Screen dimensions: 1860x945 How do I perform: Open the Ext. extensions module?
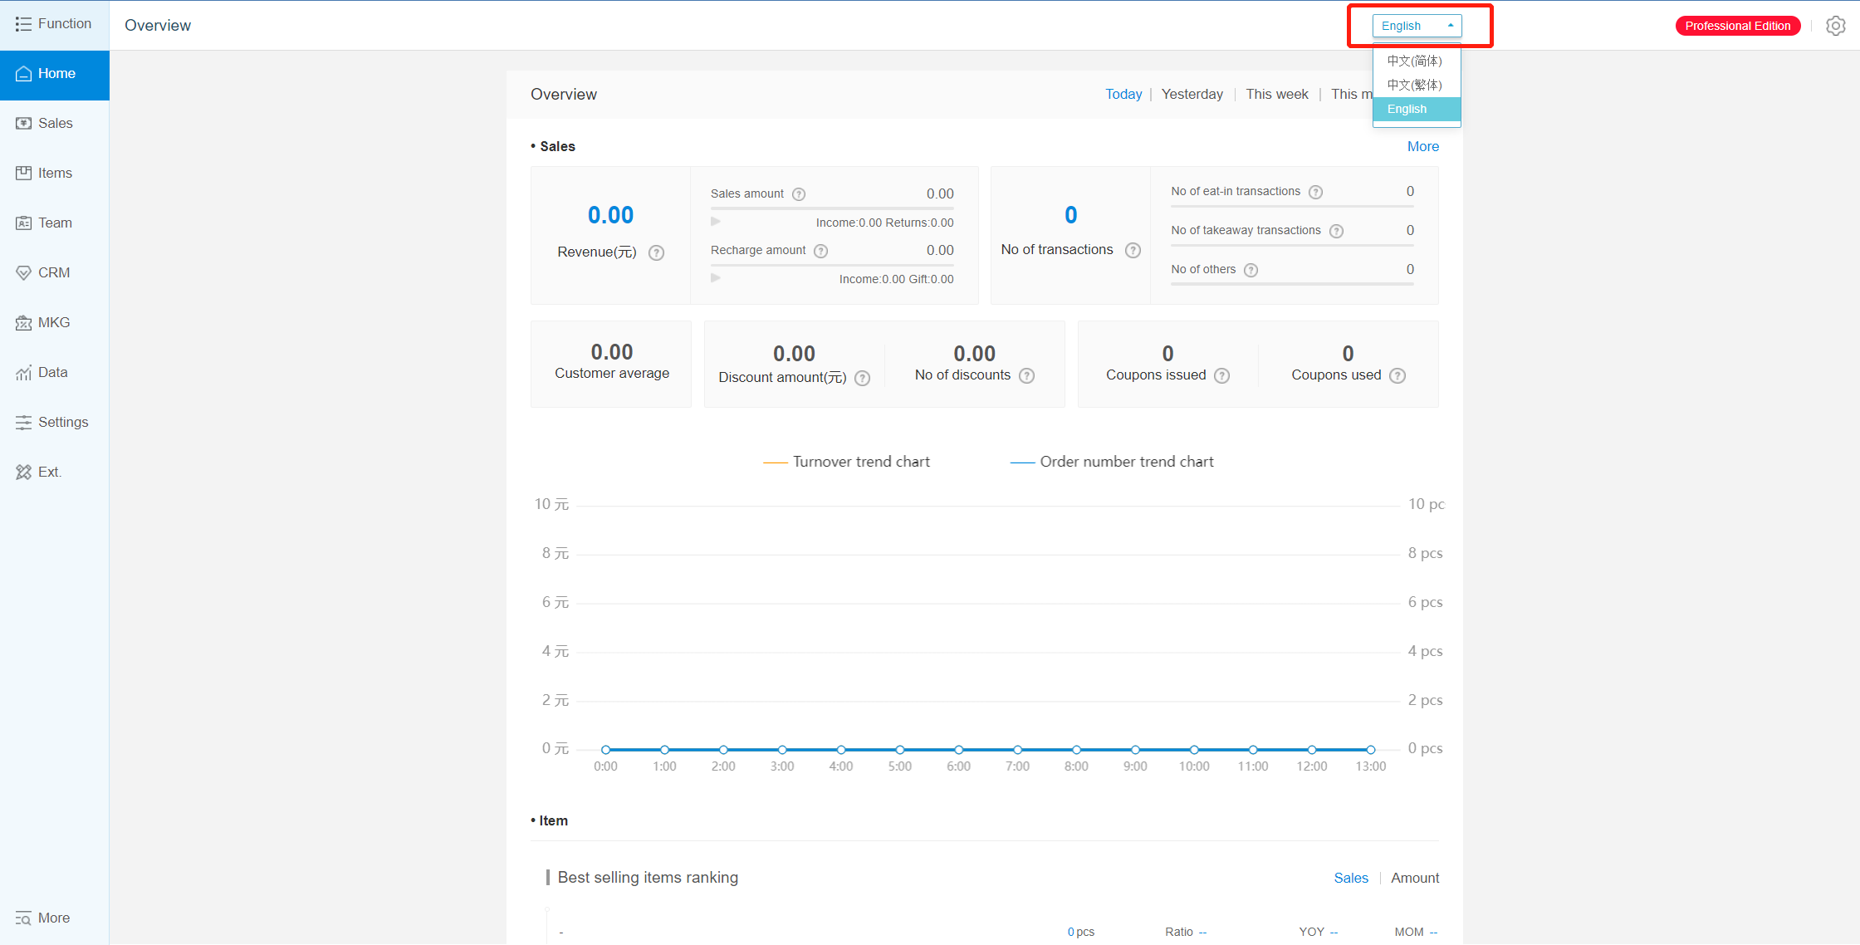pos(49,472)
